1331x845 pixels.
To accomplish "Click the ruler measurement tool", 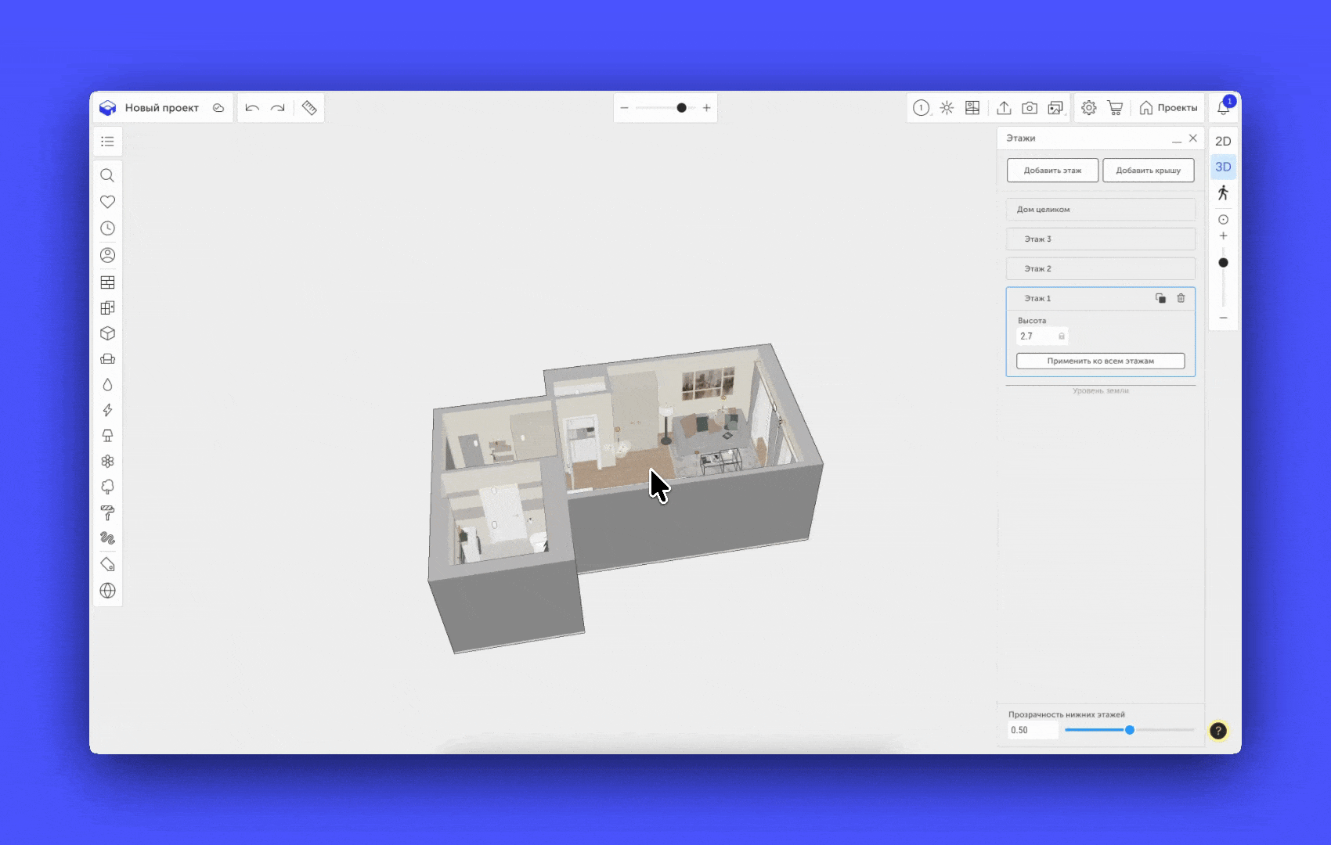I will pos(309,108).
